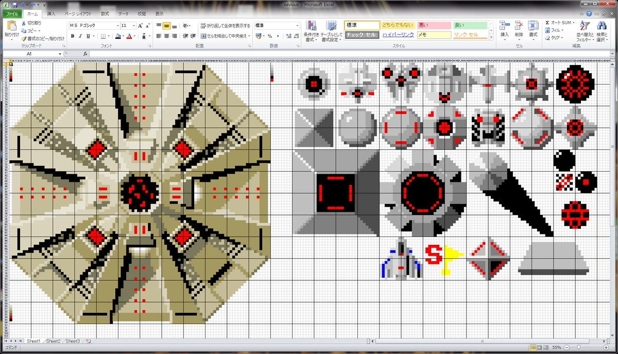The width and height of the screenshot is (618, 354).
Task: Switch to the Data (データ) tab
Action: pos(124,14)
